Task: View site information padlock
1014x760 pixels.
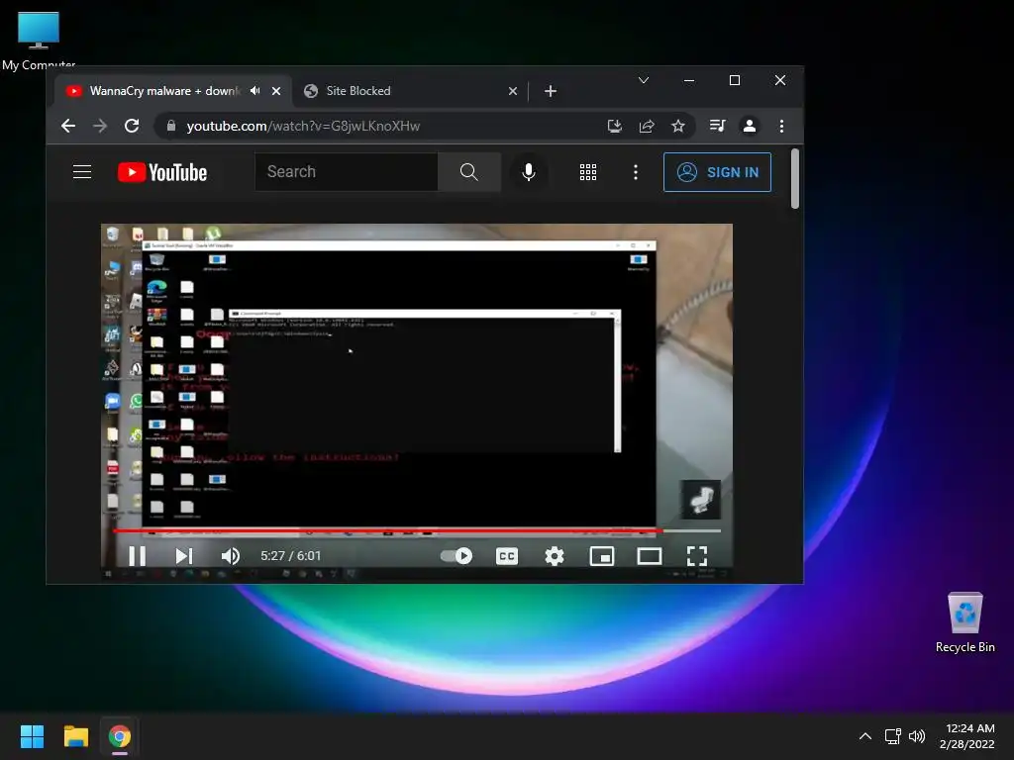Action: click(x=171, y=126)
